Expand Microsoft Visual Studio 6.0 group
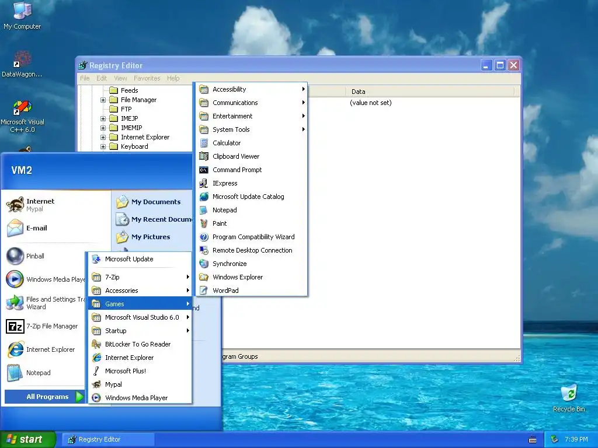This screenshot has width=598, height=448. click(140, 317)
